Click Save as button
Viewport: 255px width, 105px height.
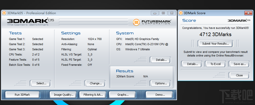coord(239,64)
